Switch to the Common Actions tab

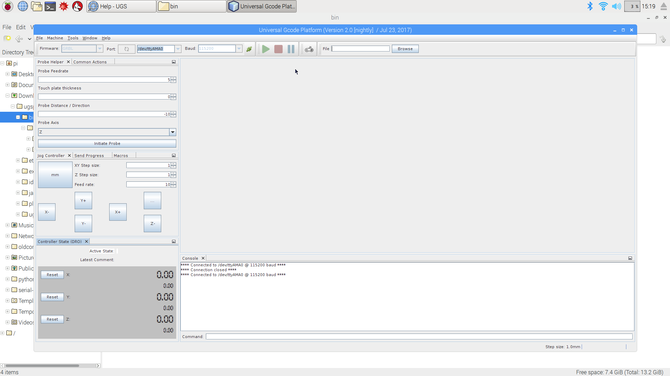click(90, 62)
